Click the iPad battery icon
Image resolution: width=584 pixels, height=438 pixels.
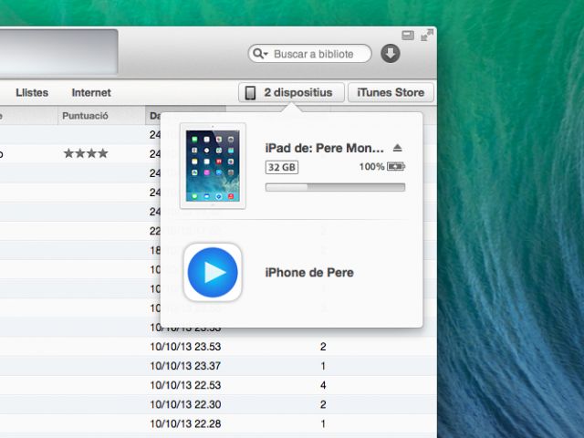click(396, 166)
